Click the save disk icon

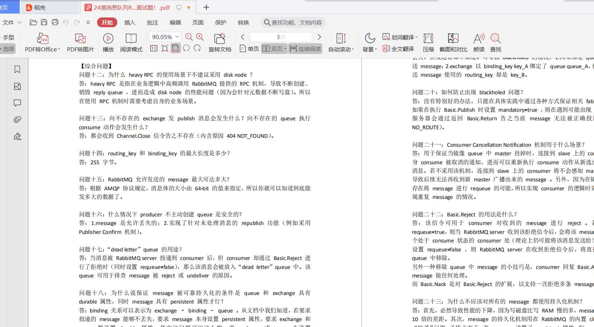(x=44, y=22)
